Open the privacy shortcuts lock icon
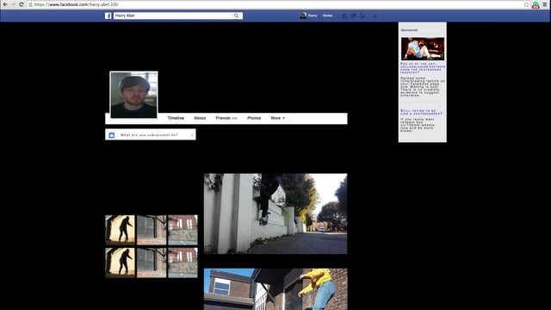The height and width of the screenshot is (310, 551). click(375, 15)
